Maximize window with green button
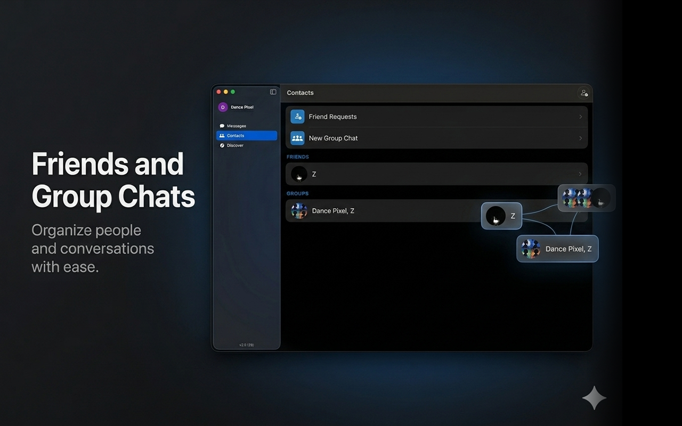The height and width of the screenshot is (426, 682). click(x=233, y=92)
